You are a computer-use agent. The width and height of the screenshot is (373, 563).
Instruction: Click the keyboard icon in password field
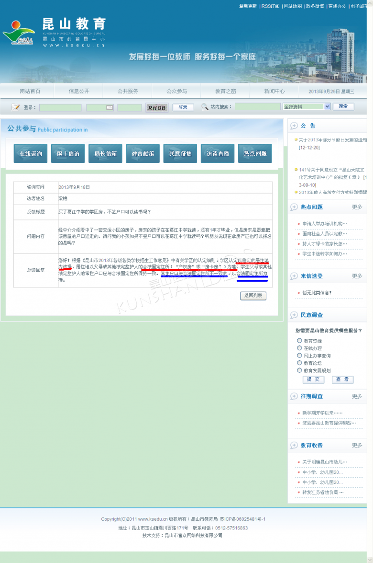click(x=110, y=107)
